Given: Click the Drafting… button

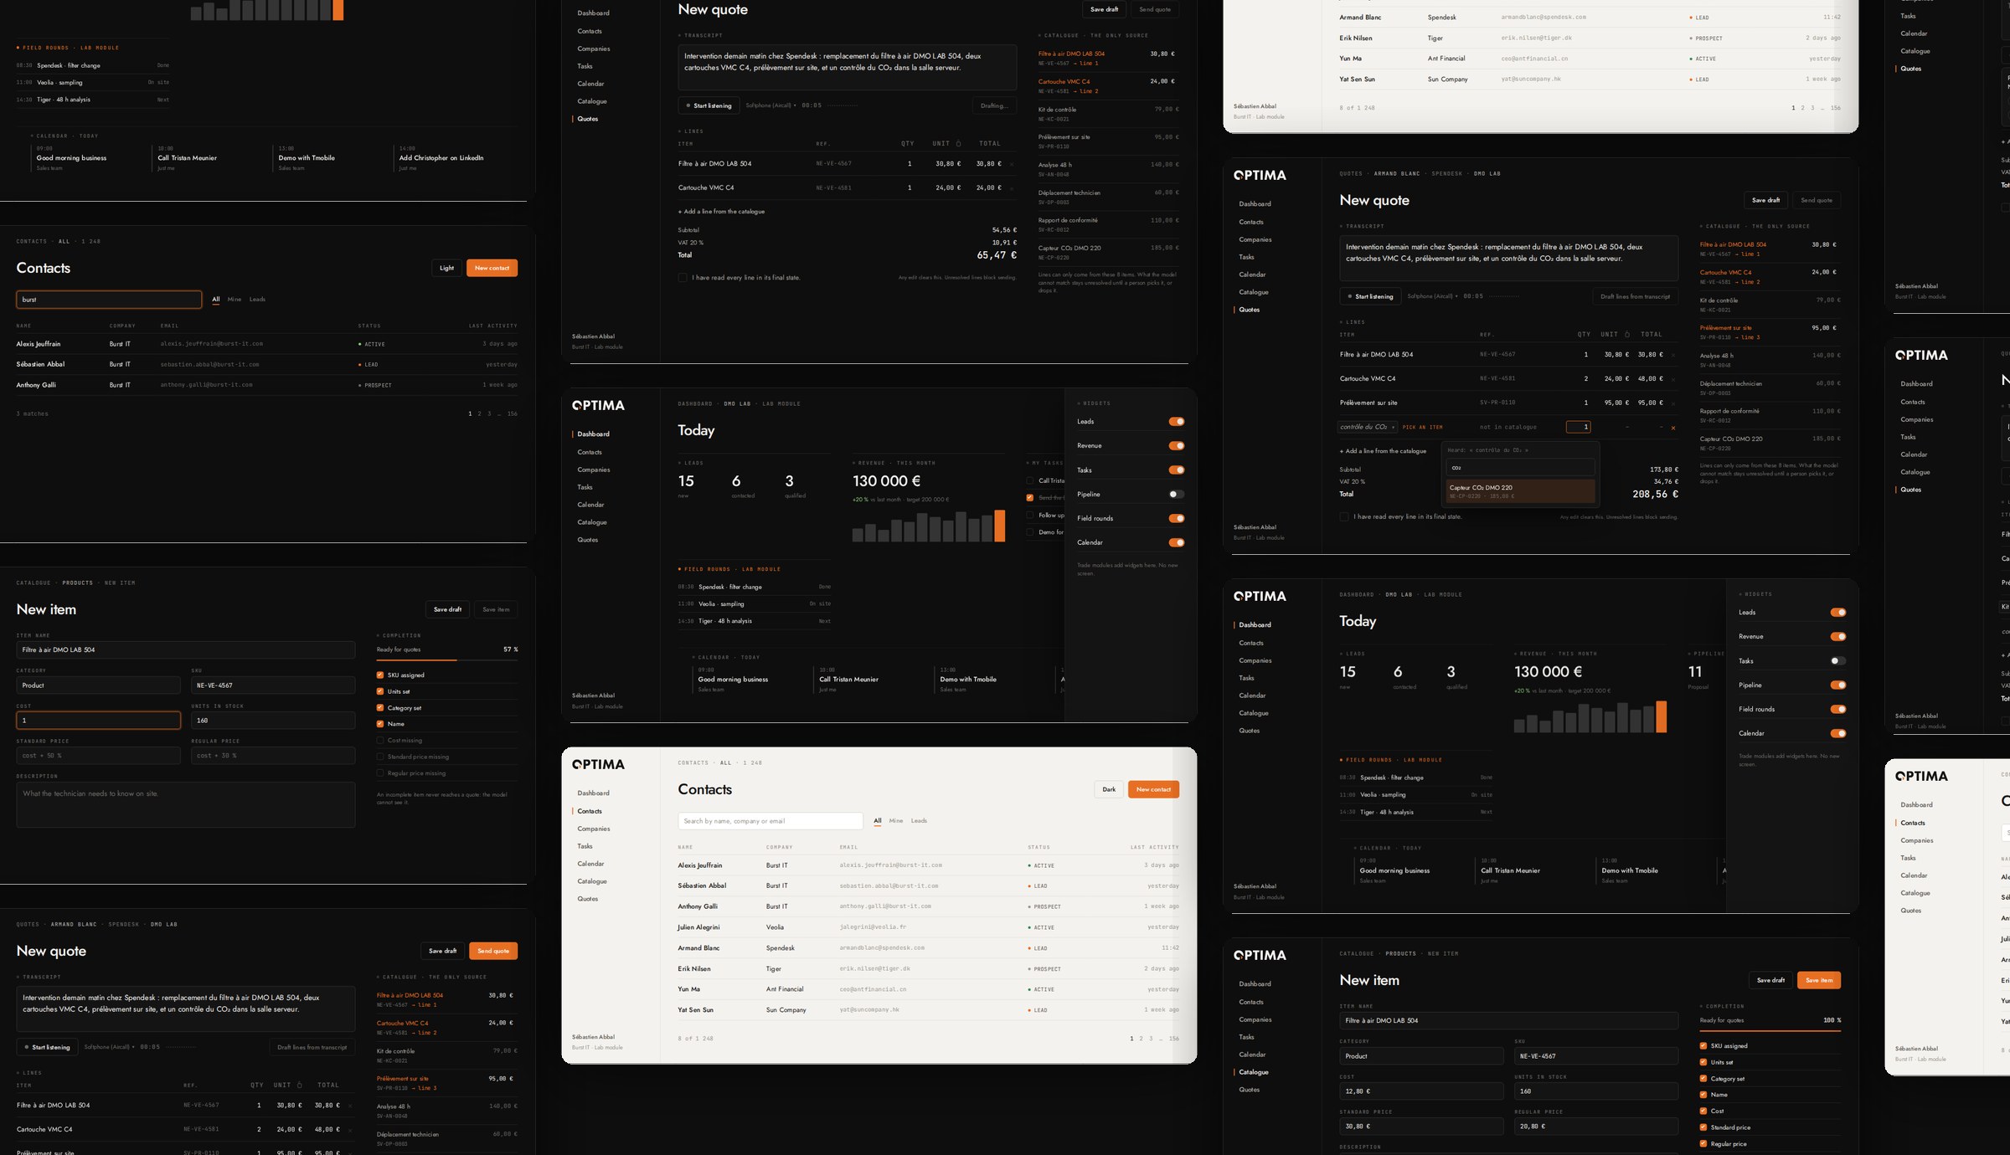Looking at the screenshot, I should pyautogui.click(x=994, y=105).
